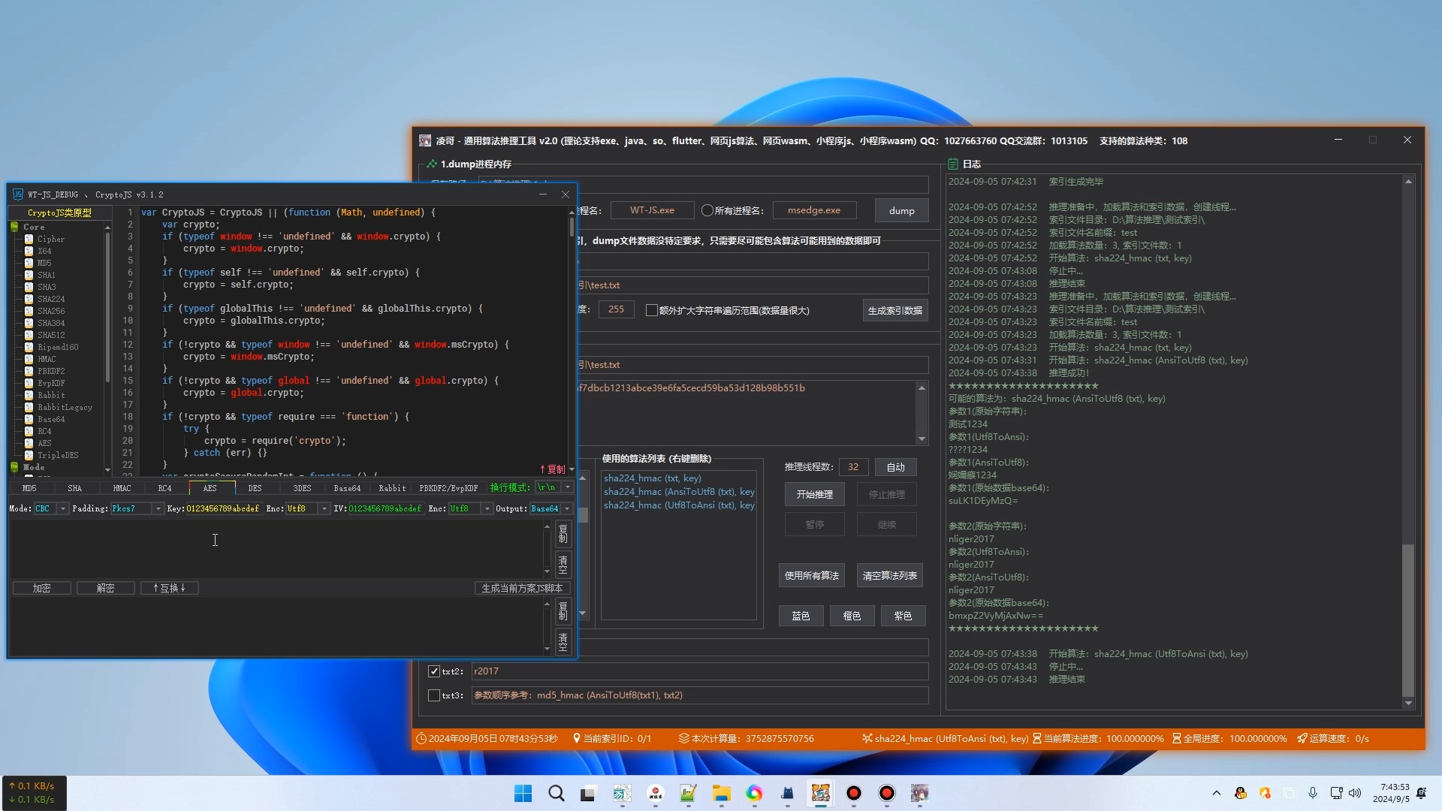Screen dimensions: 1442x811
Task: Click the AES Key input field
Action: pos(223,509)
